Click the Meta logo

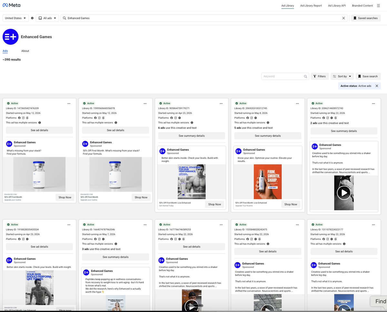(x=11, y=5)
